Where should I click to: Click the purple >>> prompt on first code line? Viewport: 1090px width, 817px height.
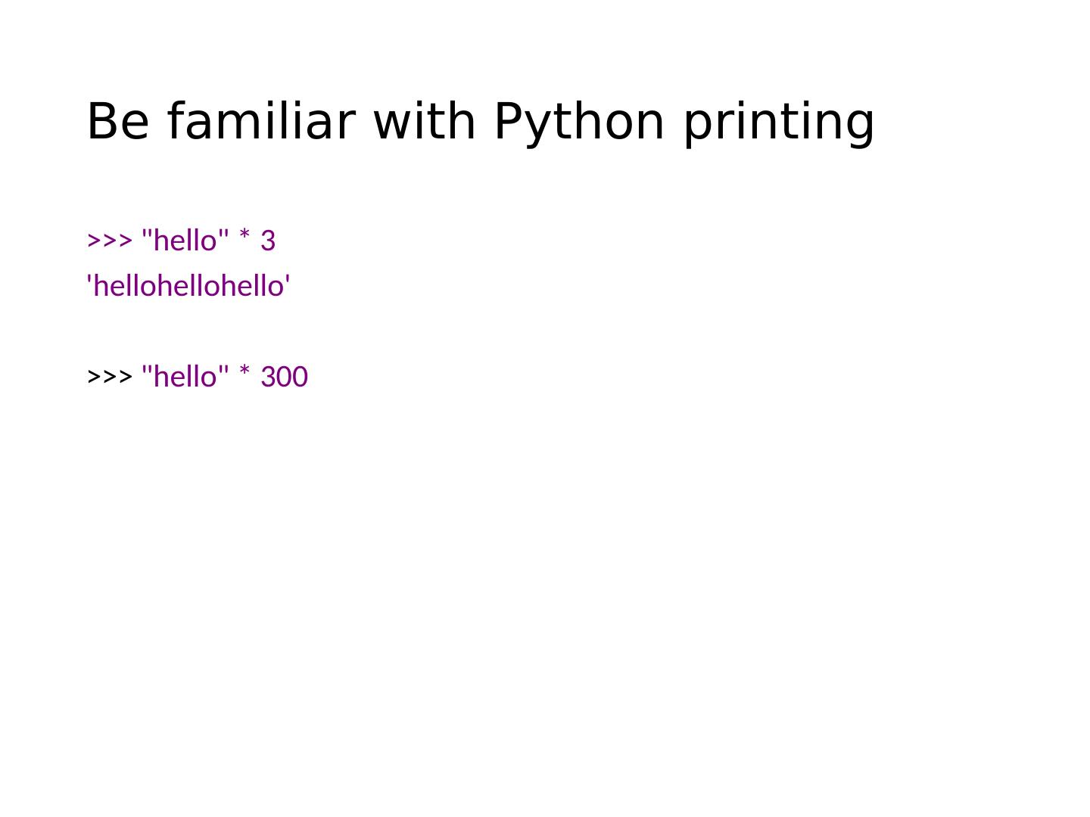pos(110,241)
